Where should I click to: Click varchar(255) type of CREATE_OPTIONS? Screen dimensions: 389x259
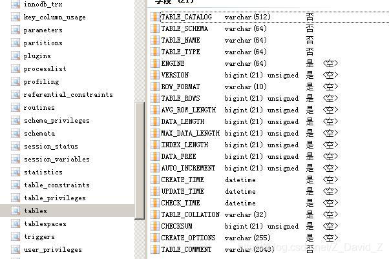247,238
